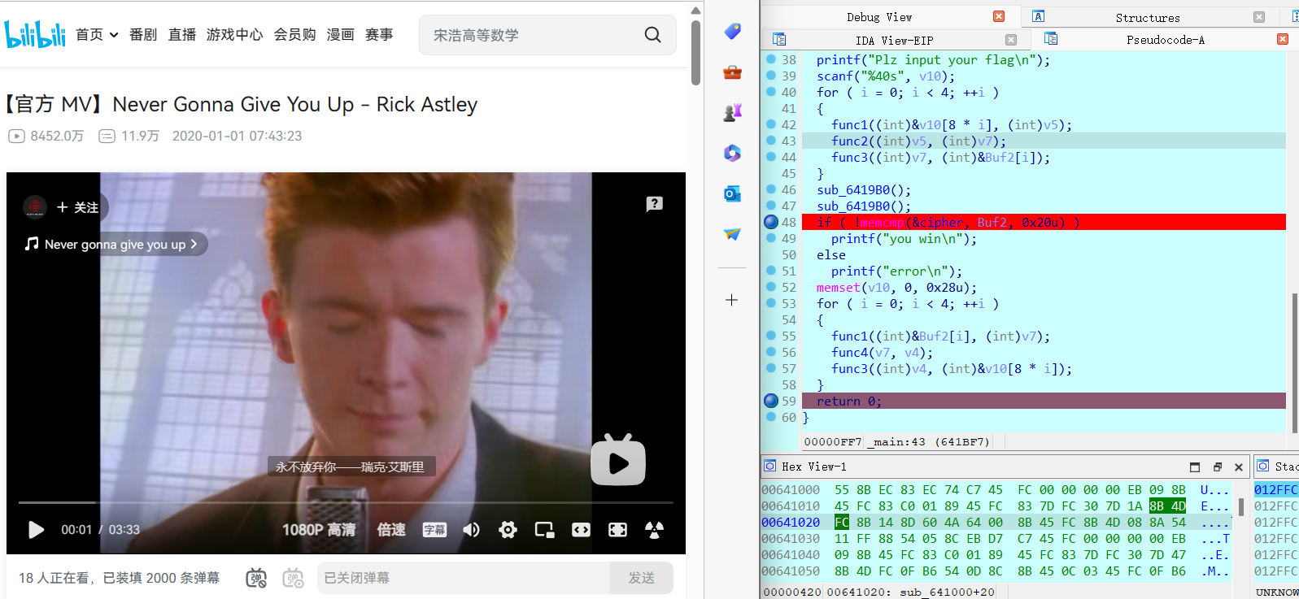Click the browser page vertical scrollbar
1299x599 pixels.
coord(695,53)
